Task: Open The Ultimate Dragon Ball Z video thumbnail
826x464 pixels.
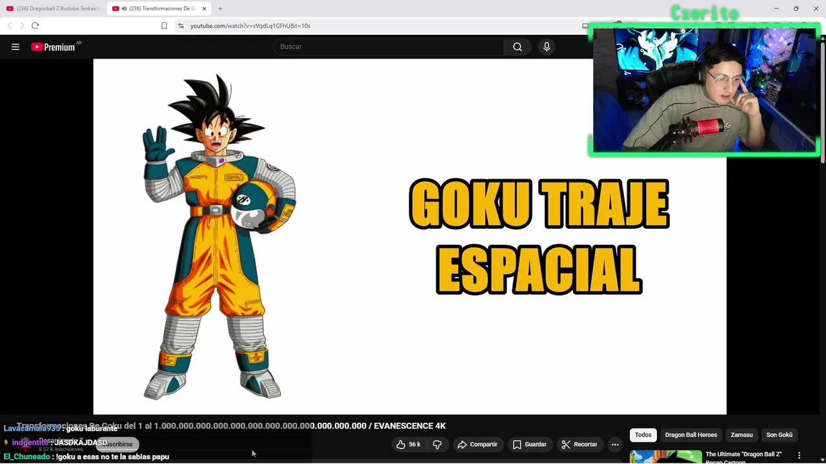Action: click(x=665, y=457)
